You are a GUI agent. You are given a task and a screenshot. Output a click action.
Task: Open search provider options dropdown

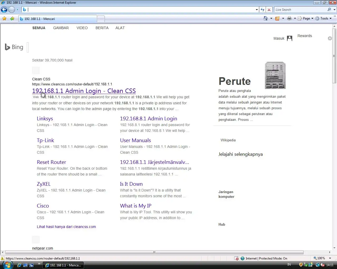click(335, 10)
